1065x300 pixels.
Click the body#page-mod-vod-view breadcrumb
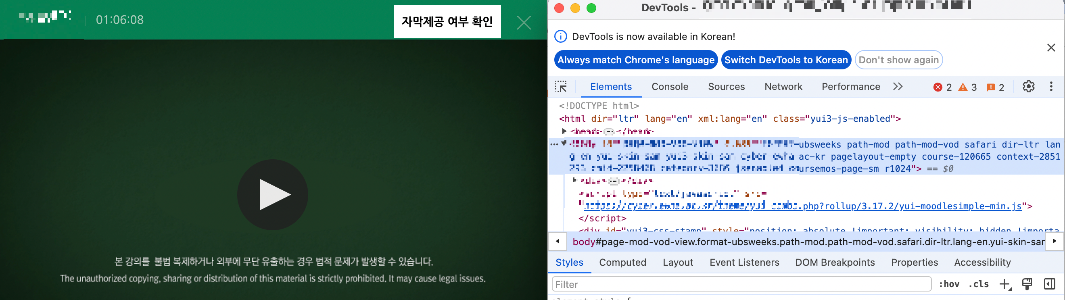(x=808, y=242)
